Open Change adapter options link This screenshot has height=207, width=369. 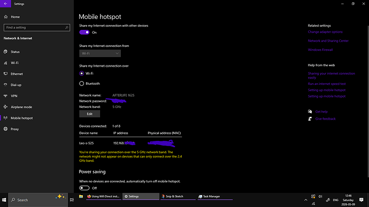click(325, 32)
